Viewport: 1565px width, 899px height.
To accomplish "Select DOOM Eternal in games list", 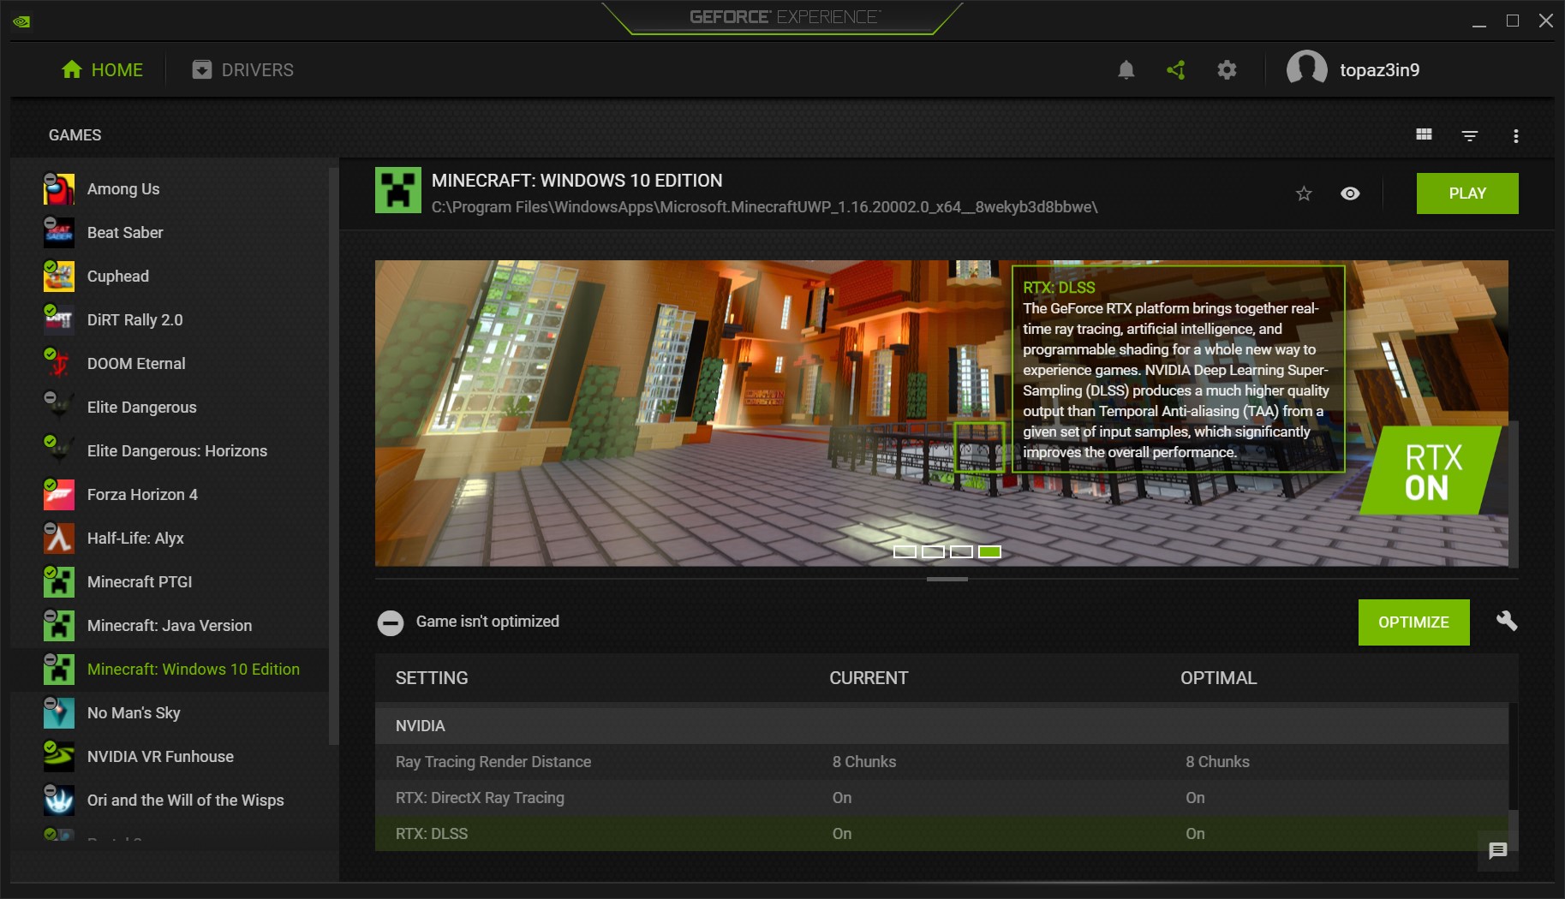I will coord(136,364).
